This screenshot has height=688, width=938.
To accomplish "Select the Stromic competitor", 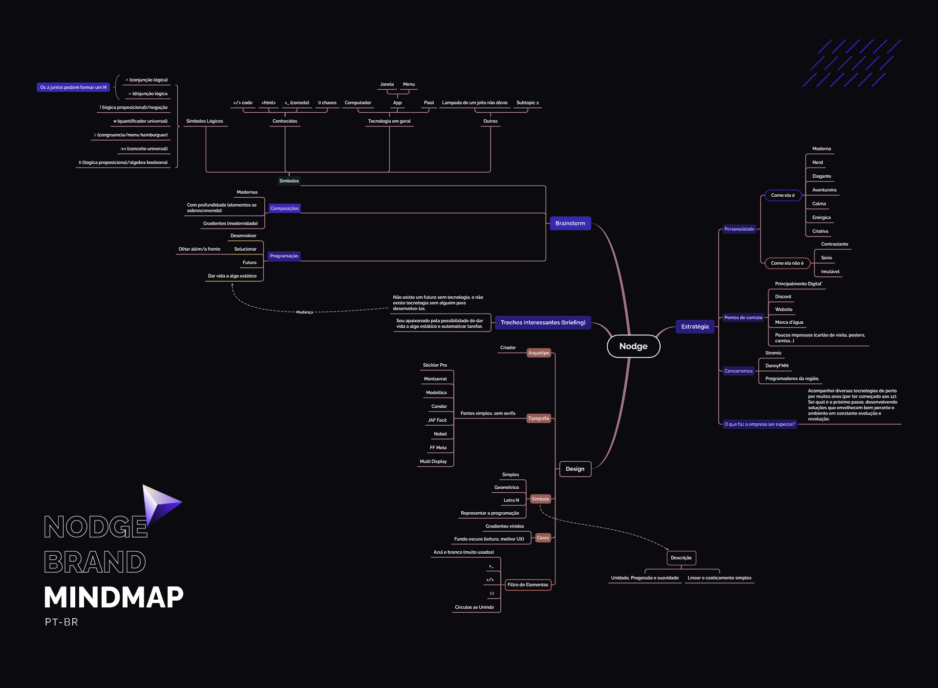I will 773,353.
